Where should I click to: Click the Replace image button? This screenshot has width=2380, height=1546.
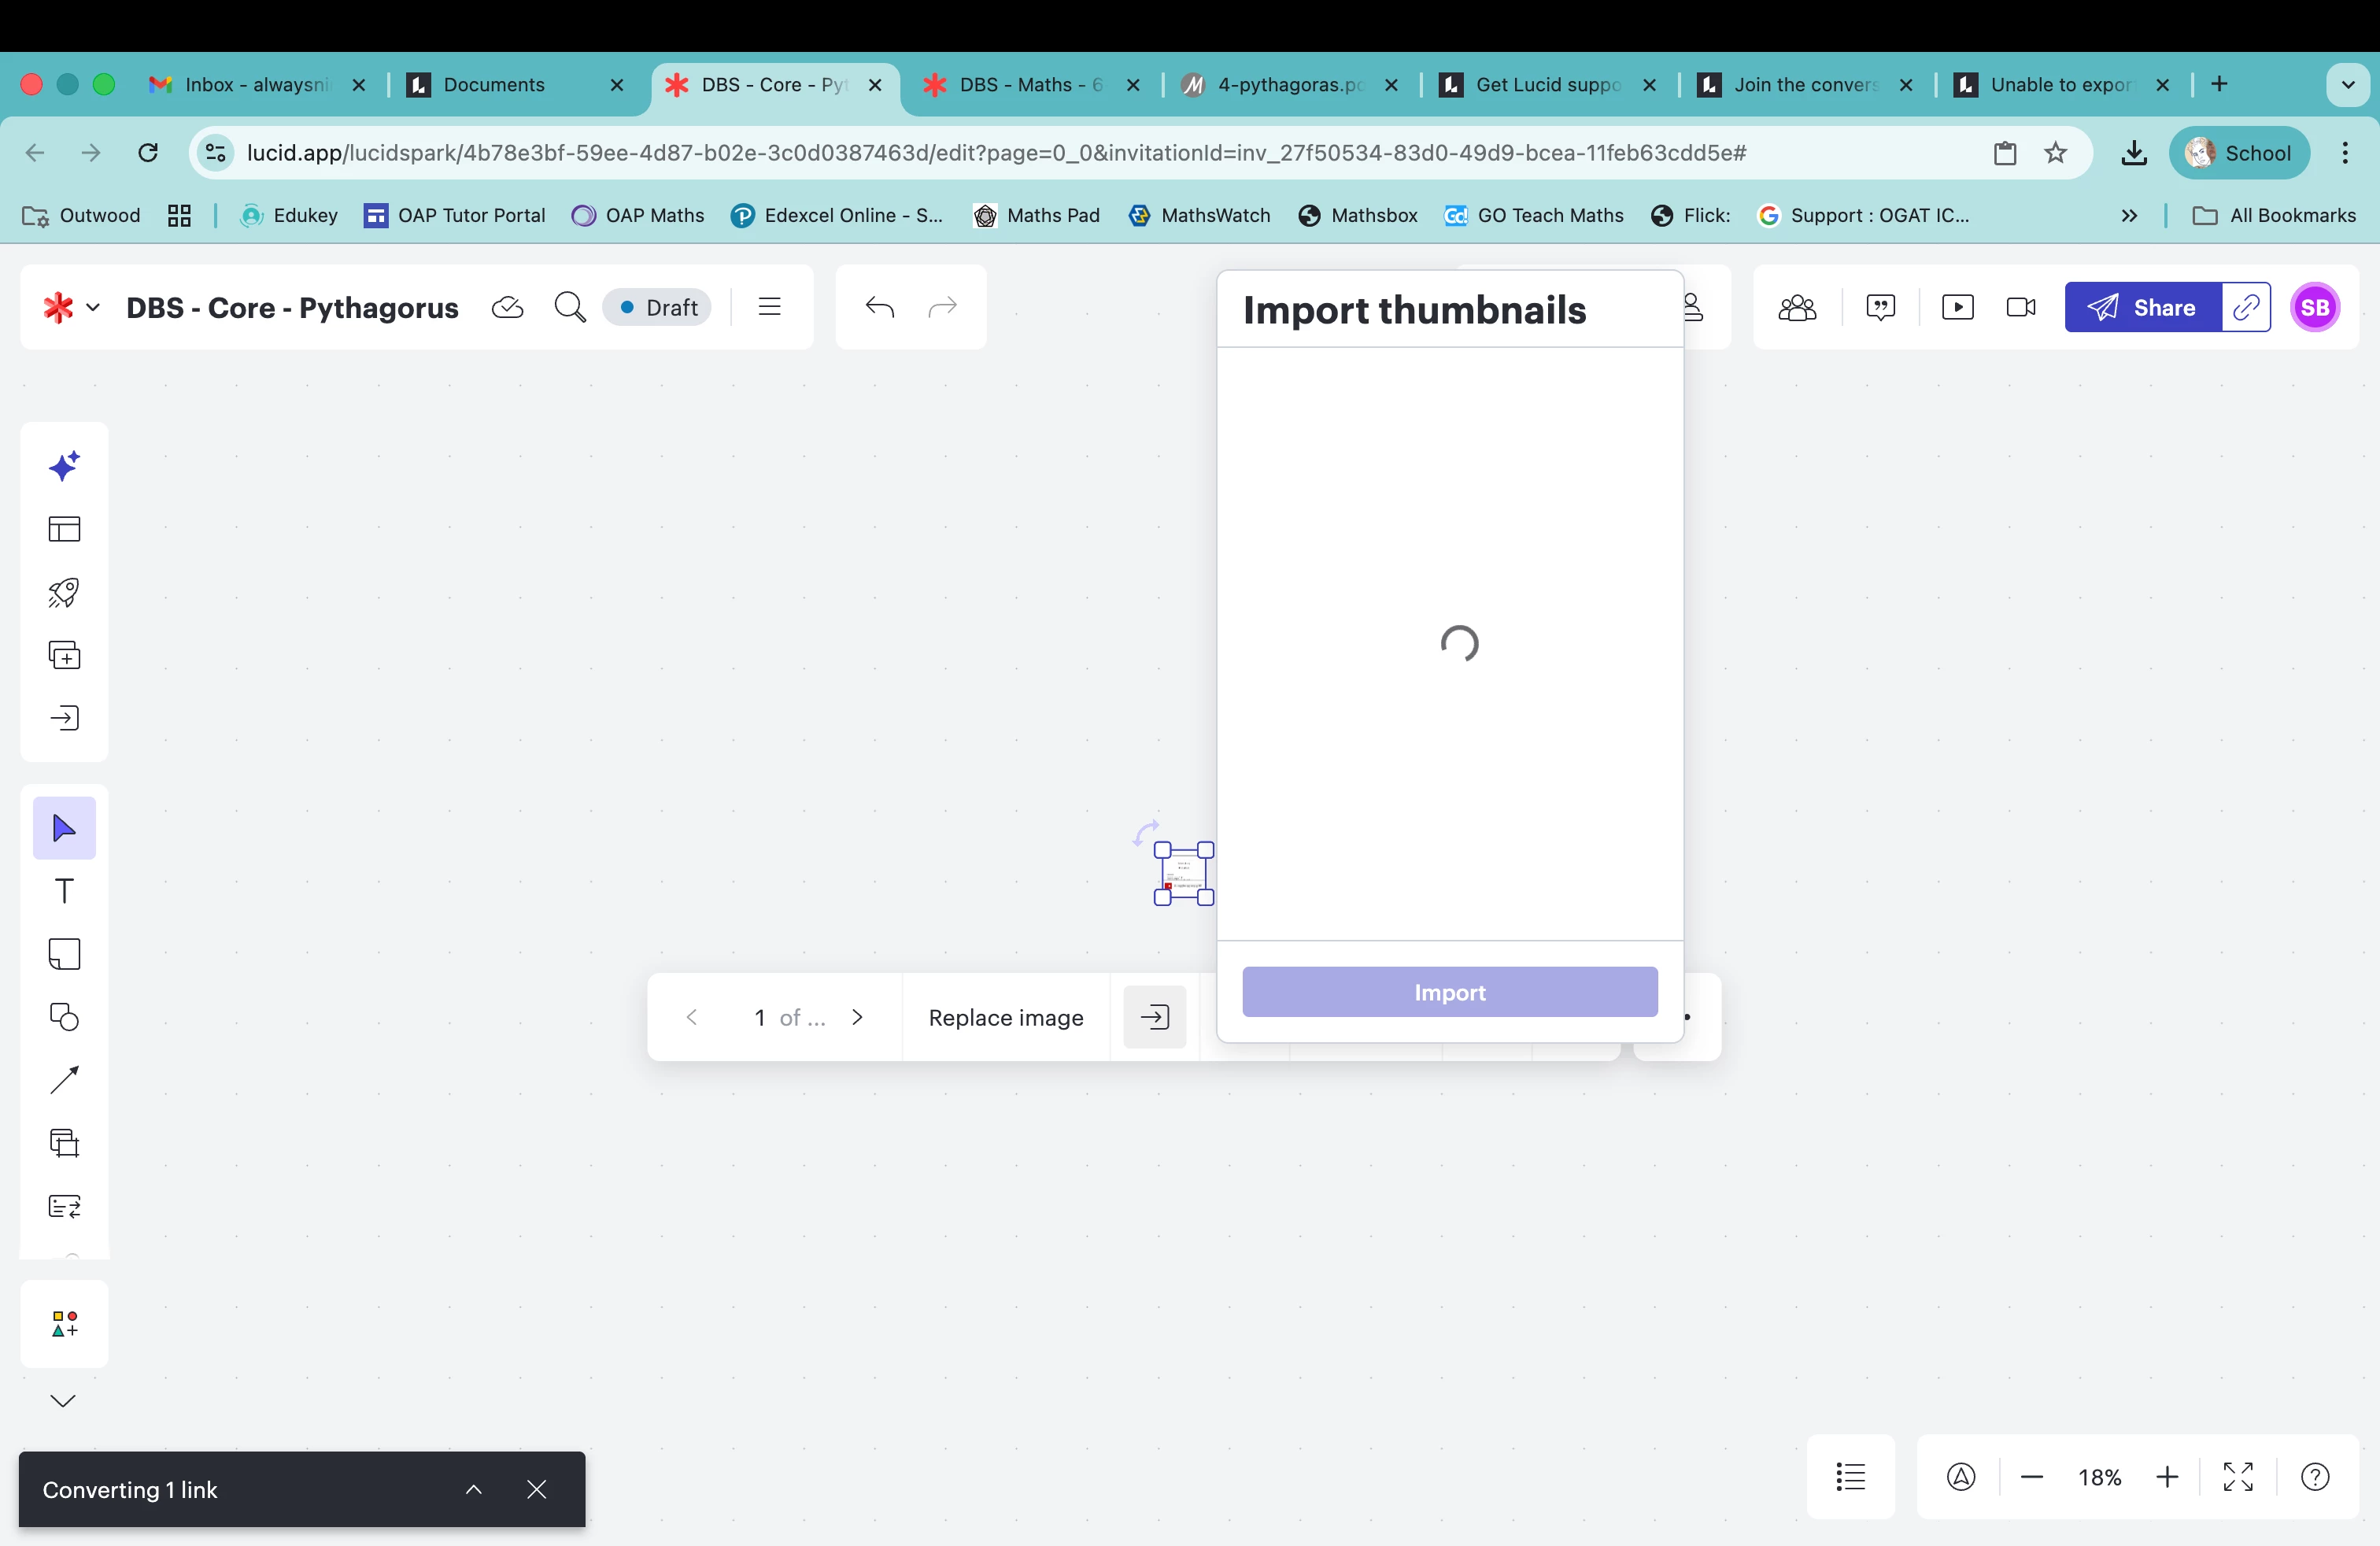coord(1005,1017)
